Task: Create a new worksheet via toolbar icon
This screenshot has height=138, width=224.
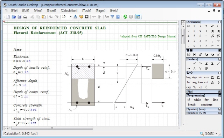Action: 8,17
